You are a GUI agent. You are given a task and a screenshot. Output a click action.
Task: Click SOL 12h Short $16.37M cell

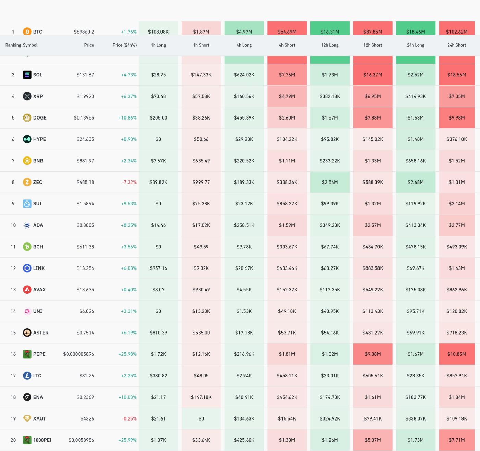(373, 75)
